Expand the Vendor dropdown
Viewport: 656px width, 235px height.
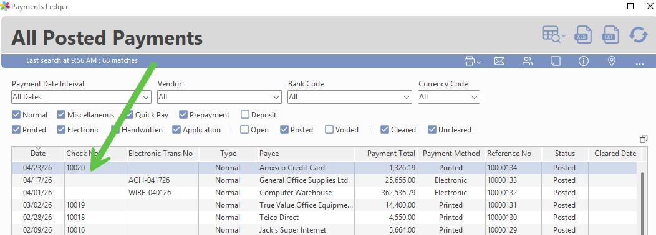[276, 97]
